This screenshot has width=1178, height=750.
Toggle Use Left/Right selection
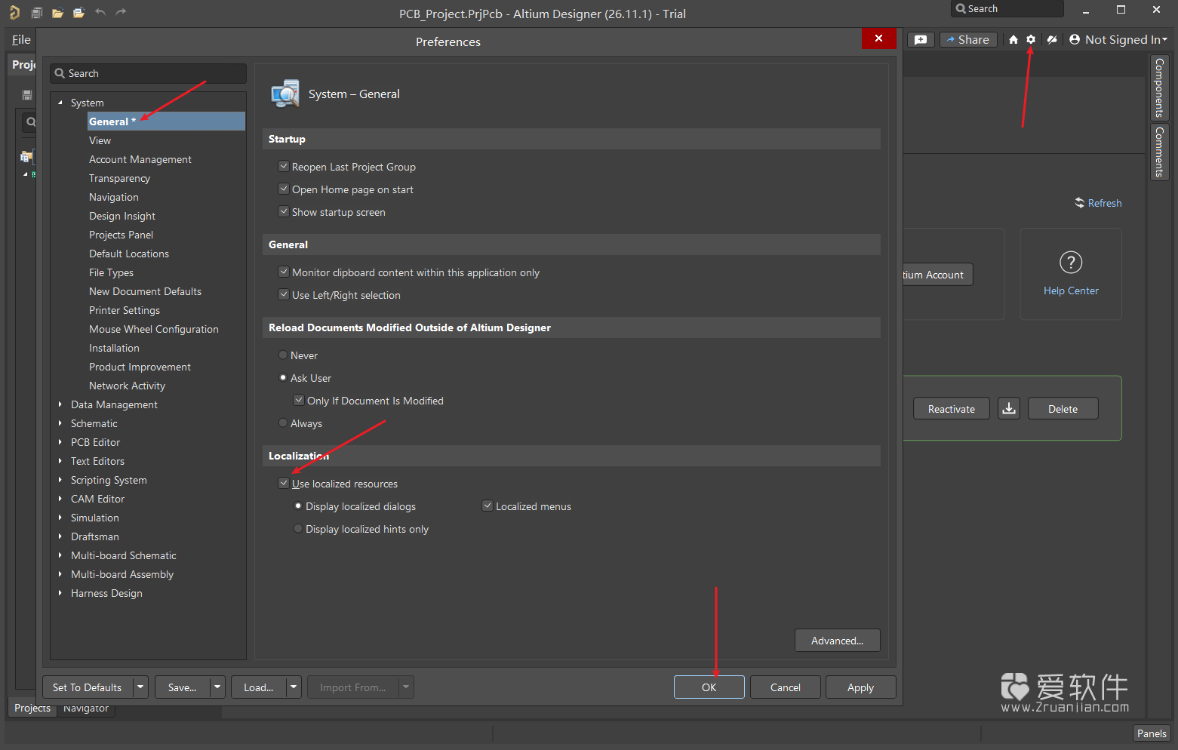284,294
